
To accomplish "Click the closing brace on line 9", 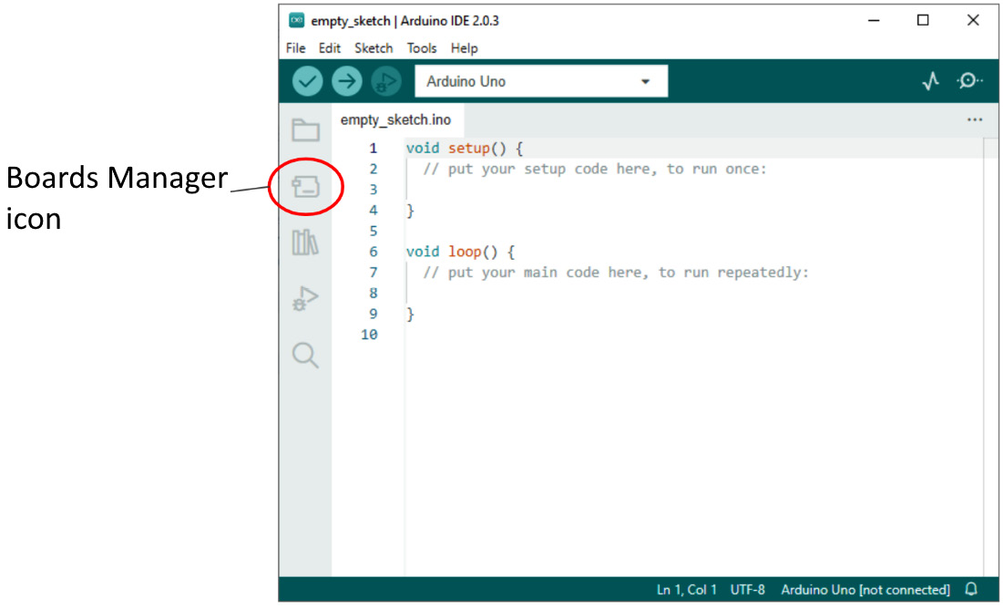I will [x=410, y=314].
